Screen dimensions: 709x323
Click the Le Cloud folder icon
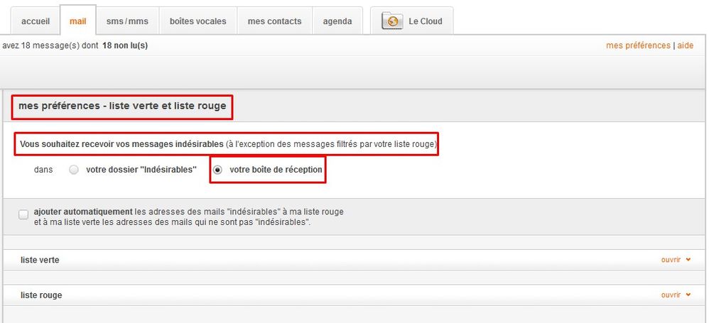tap(392, 21)
